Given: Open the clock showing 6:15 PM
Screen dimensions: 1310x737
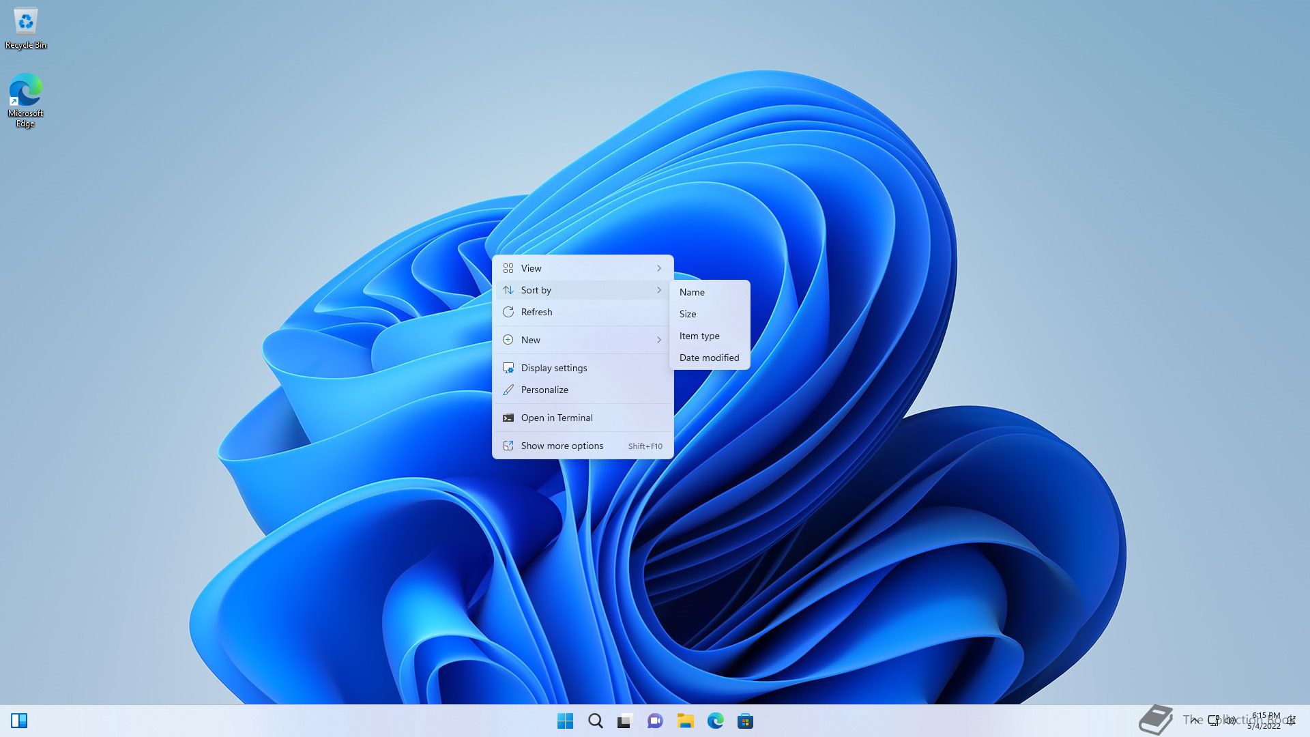Looking at the screenshot, I should click(x=1264, y=721).
